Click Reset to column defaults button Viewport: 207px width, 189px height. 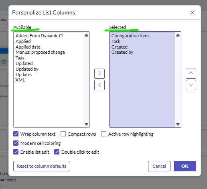pyautogui.click(x=42, y=166)
